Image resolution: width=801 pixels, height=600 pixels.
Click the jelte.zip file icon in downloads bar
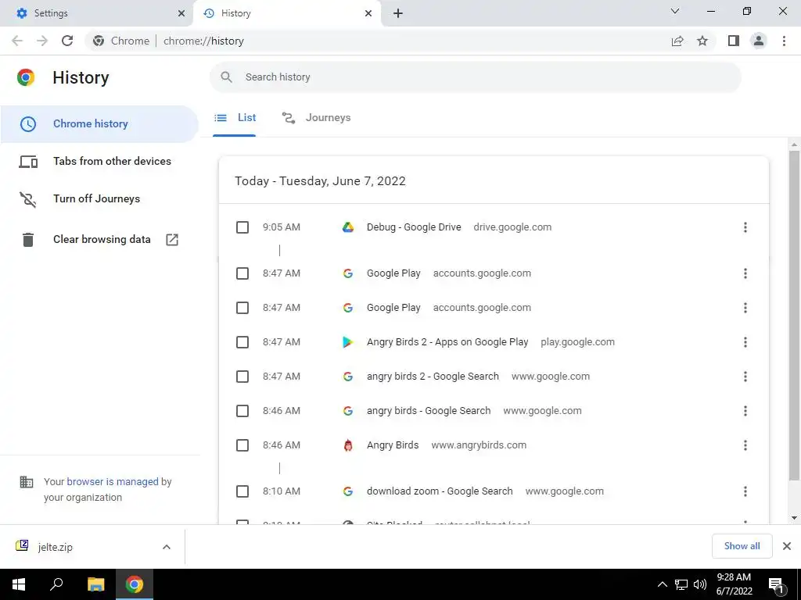click(x=22, y=546)
